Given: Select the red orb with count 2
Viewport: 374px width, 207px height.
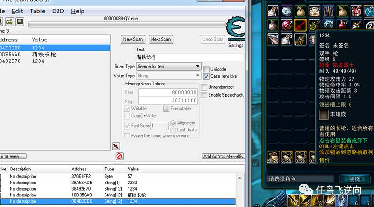Looking at the screenshot, I should point(287,25).
